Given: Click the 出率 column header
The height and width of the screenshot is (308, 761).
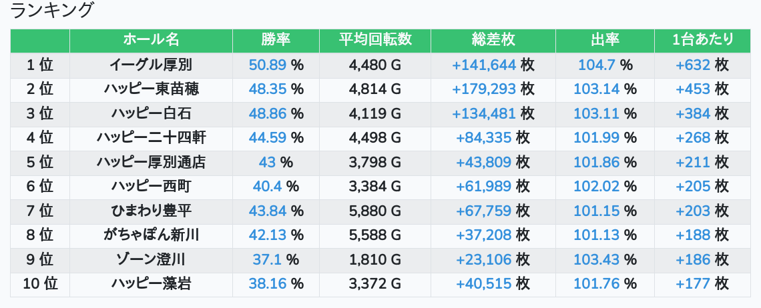Looking at the screenshot, I should point(604,40).
